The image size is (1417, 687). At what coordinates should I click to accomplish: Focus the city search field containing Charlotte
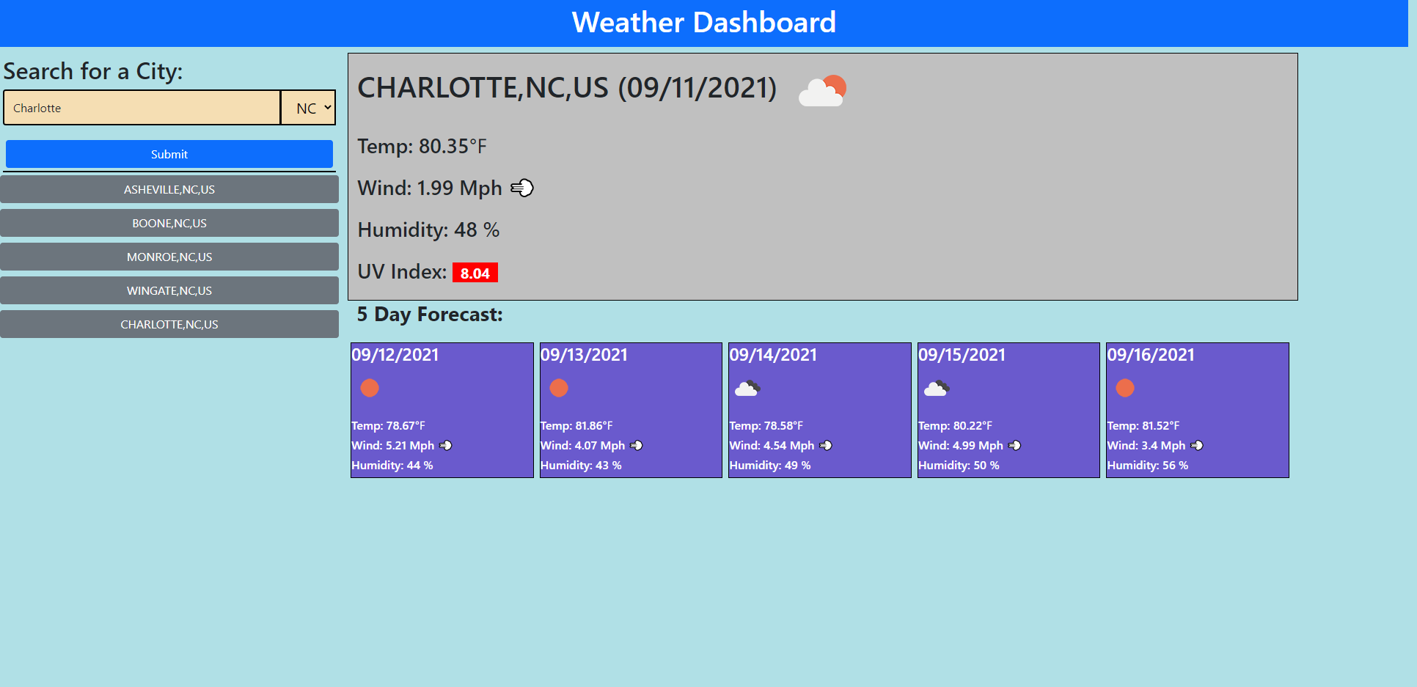(142, 108)
